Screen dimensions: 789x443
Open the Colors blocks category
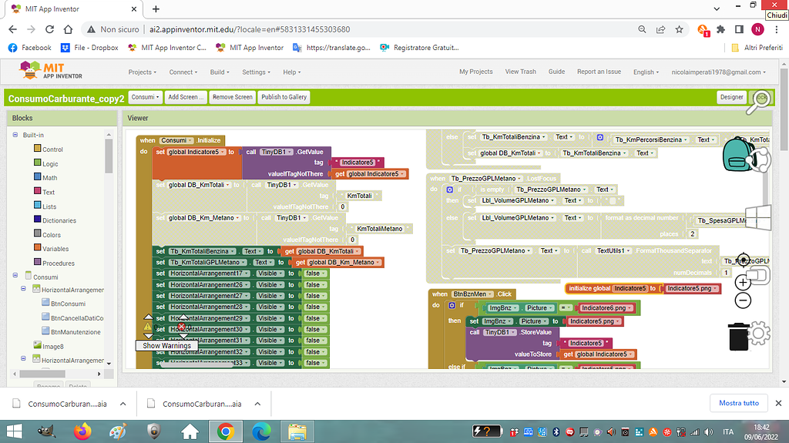click(x=52, y=235)
